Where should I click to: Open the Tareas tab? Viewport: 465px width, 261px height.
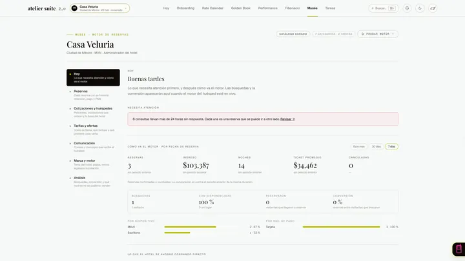pyautogui.click(x=330, y=8)
